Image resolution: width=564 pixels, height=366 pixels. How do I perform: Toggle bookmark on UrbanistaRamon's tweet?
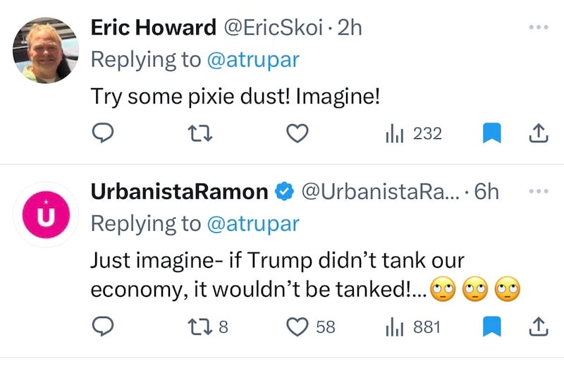(491, 327)
